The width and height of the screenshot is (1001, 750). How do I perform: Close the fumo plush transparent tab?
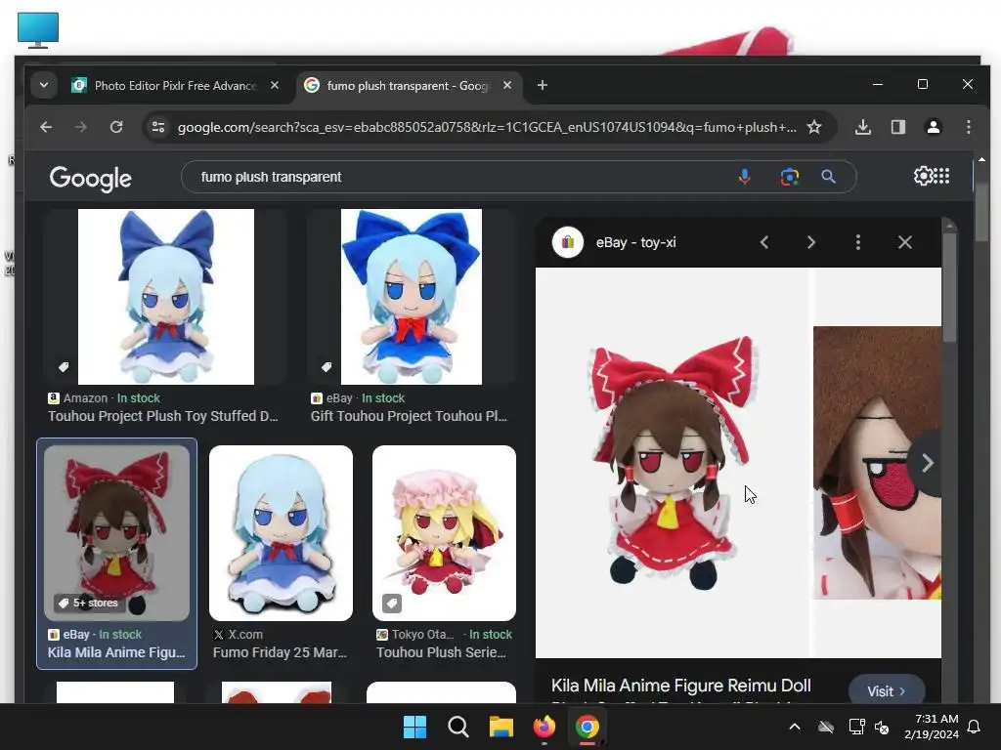coord(507,85)
